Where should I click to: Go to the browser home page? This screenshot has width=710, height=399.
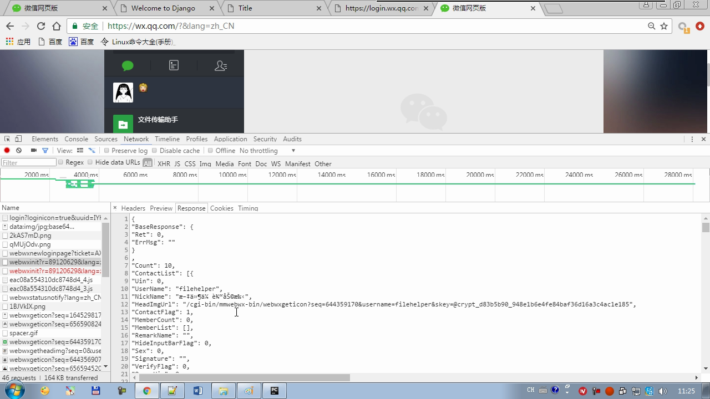[56, 26]
